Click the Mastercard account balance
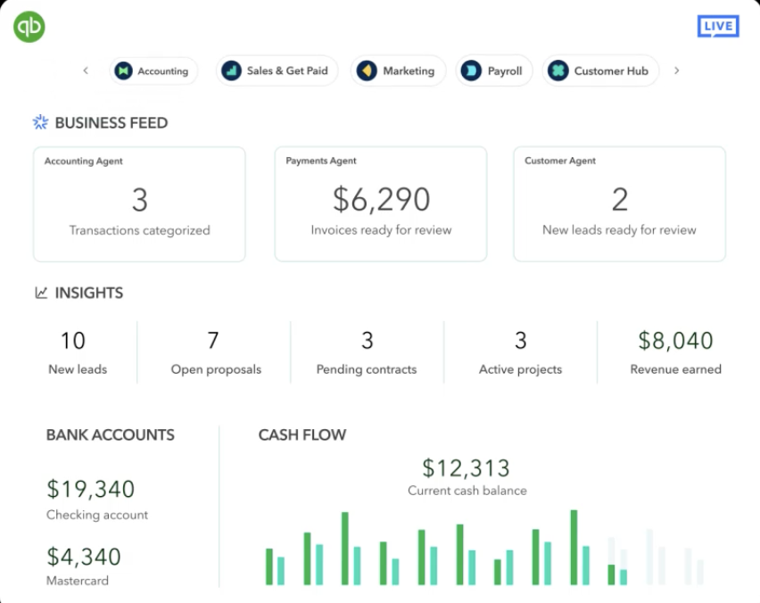 tap(84, 557)
